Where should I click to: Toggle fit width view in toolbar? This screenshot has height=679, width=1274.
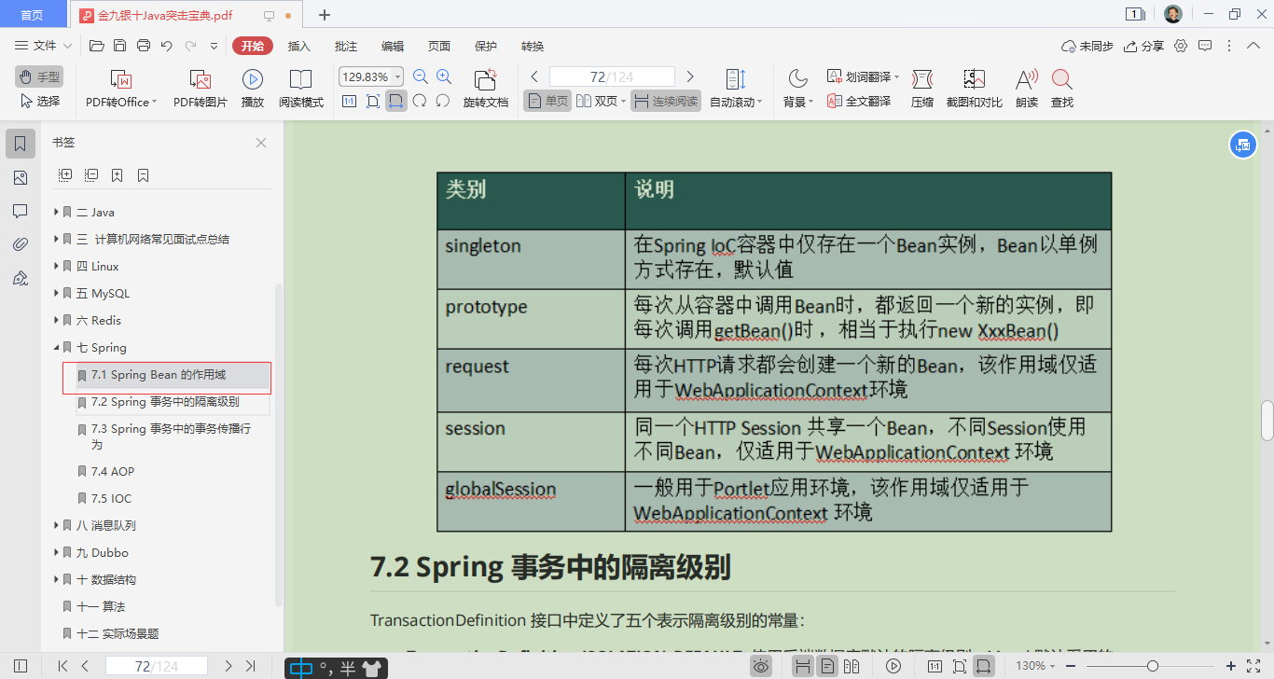396,101
